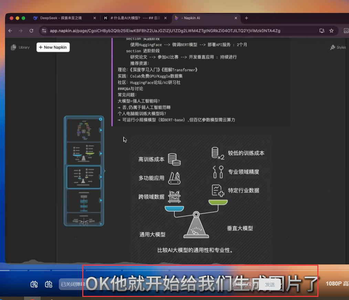Click the install app icon in address bar
The width and height of the screenshot is (349, 300).
[322, 31]
